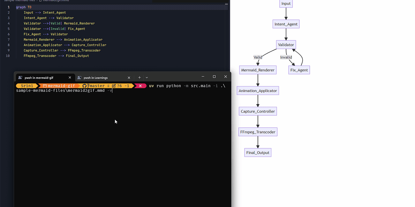Click the 'Intent_Agent' diagram node
The width and height of the screenshot is (415, 207).
point(286,24)
